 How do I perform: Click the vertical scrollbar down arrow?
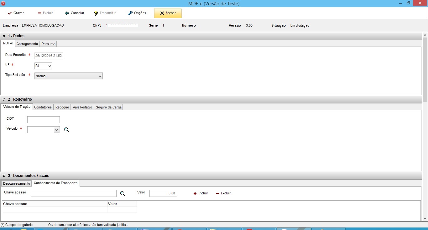425,219
